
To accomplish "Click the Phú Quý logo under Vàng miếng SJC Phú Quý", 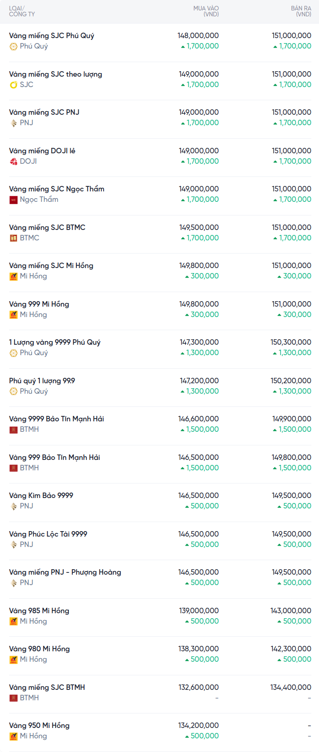I will coord(14,46).
